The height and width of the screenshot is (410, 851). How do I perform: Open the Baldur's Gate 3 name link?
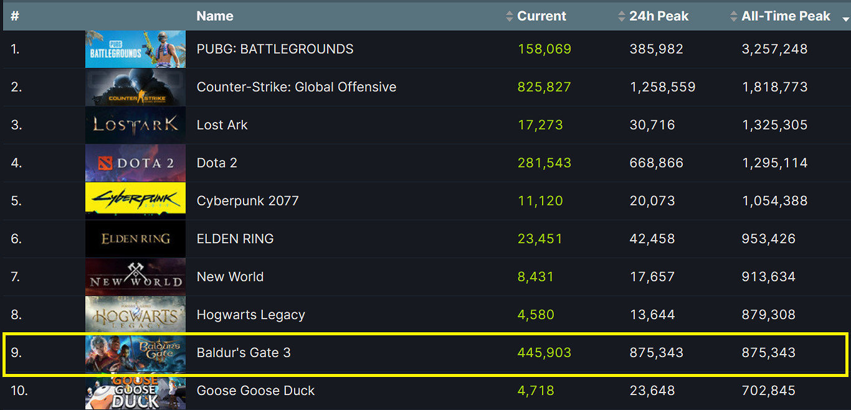point(244,353)
